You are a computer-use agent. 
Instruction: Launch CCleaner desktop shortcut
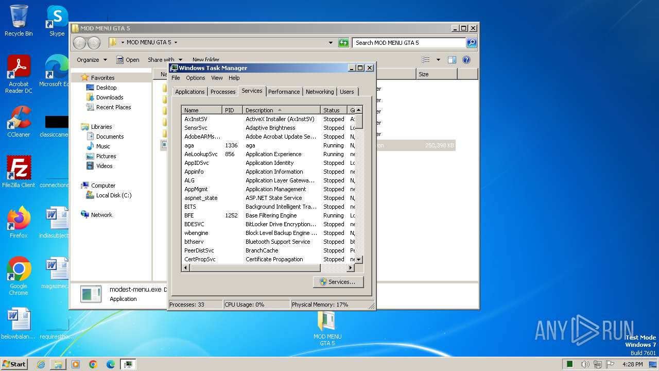point(19,122)
